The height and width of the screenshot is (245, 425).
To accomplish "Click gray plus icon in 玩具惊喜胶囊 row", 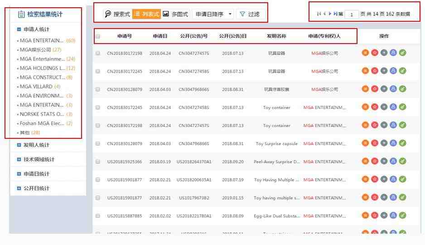I will click(x=384, y=89).
